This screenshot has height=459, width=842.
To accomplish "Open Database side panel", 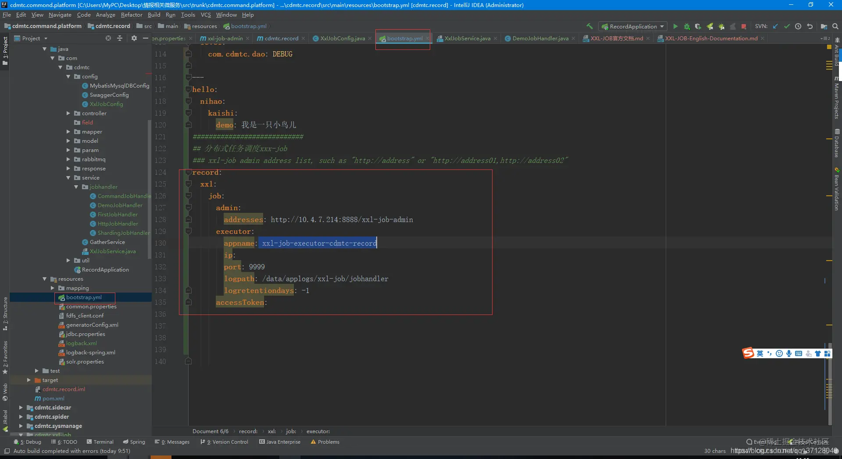I will [x=837, y=143].
